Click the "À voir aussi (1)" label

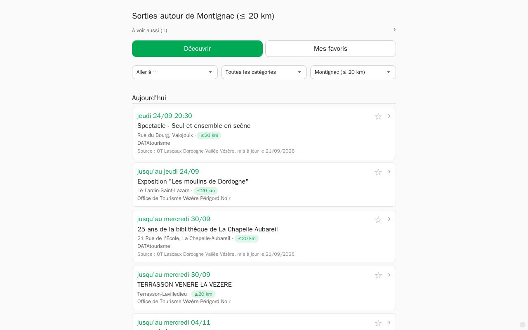click(149, 31)
